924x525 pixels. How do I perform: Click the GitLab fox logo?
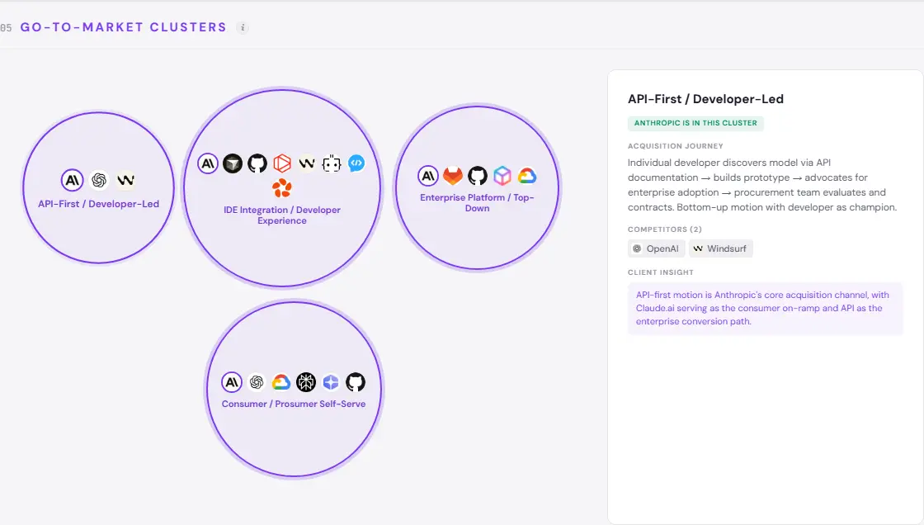click(453, 176)
